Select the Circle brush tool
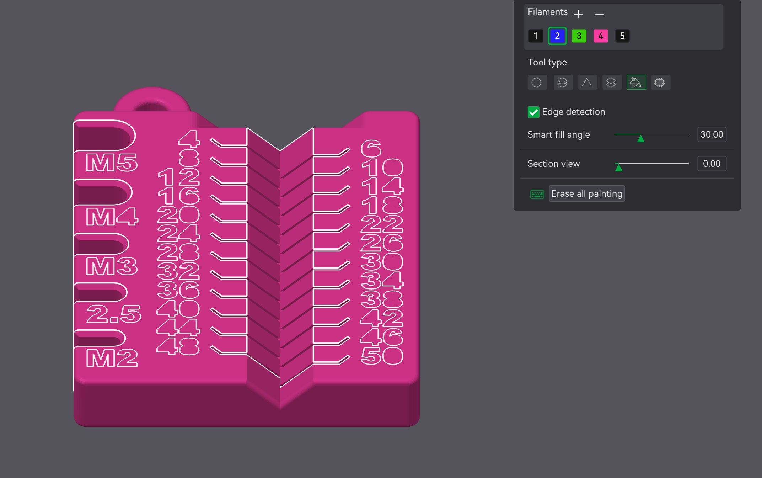This screenshot has height=478, width=762. click(x=537, y=83)
